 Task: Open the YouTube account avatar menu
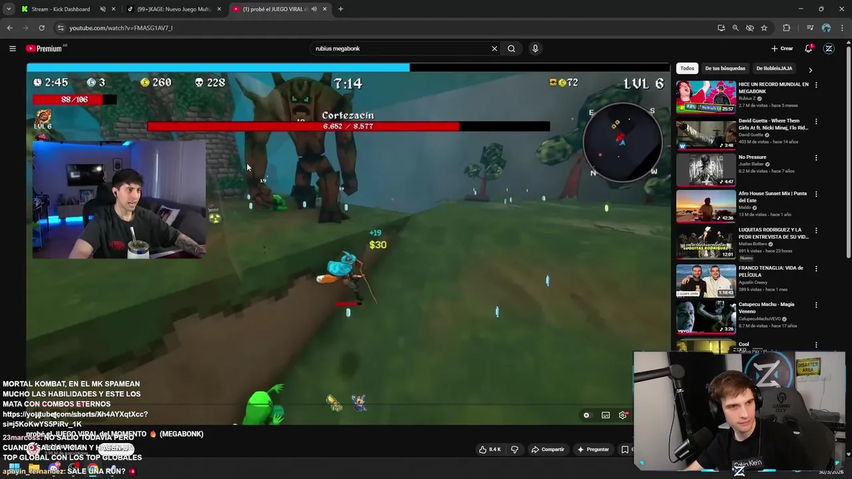tap(829, 49)
